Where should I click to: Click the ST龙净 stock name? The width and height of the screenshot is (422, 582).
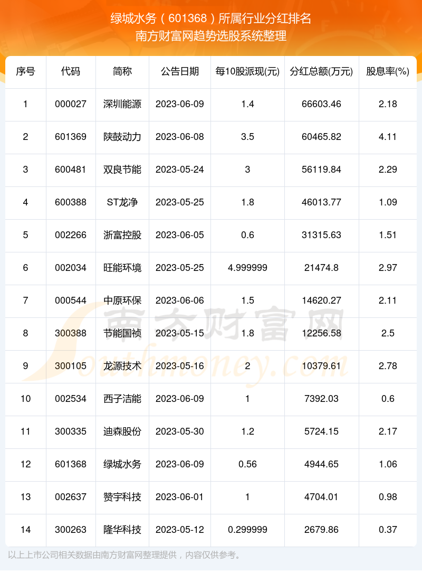(122, 202)
